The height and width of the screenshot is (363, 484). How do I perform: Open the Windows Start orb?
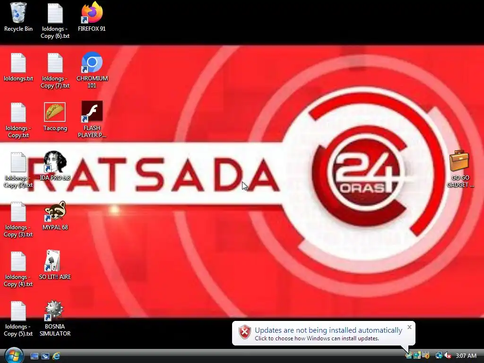[14, 355]
